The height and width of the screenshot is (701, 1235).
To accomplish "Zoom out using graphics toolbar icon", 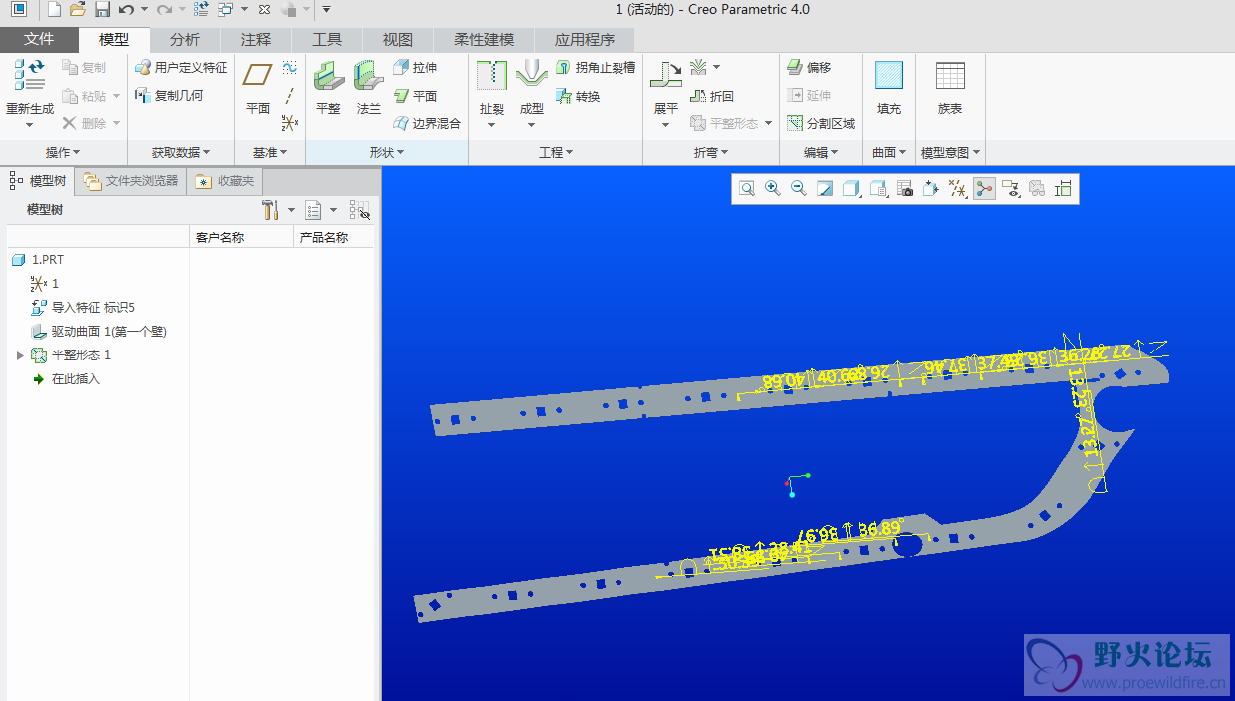I will pyautogui.click(x=799, y=188).
